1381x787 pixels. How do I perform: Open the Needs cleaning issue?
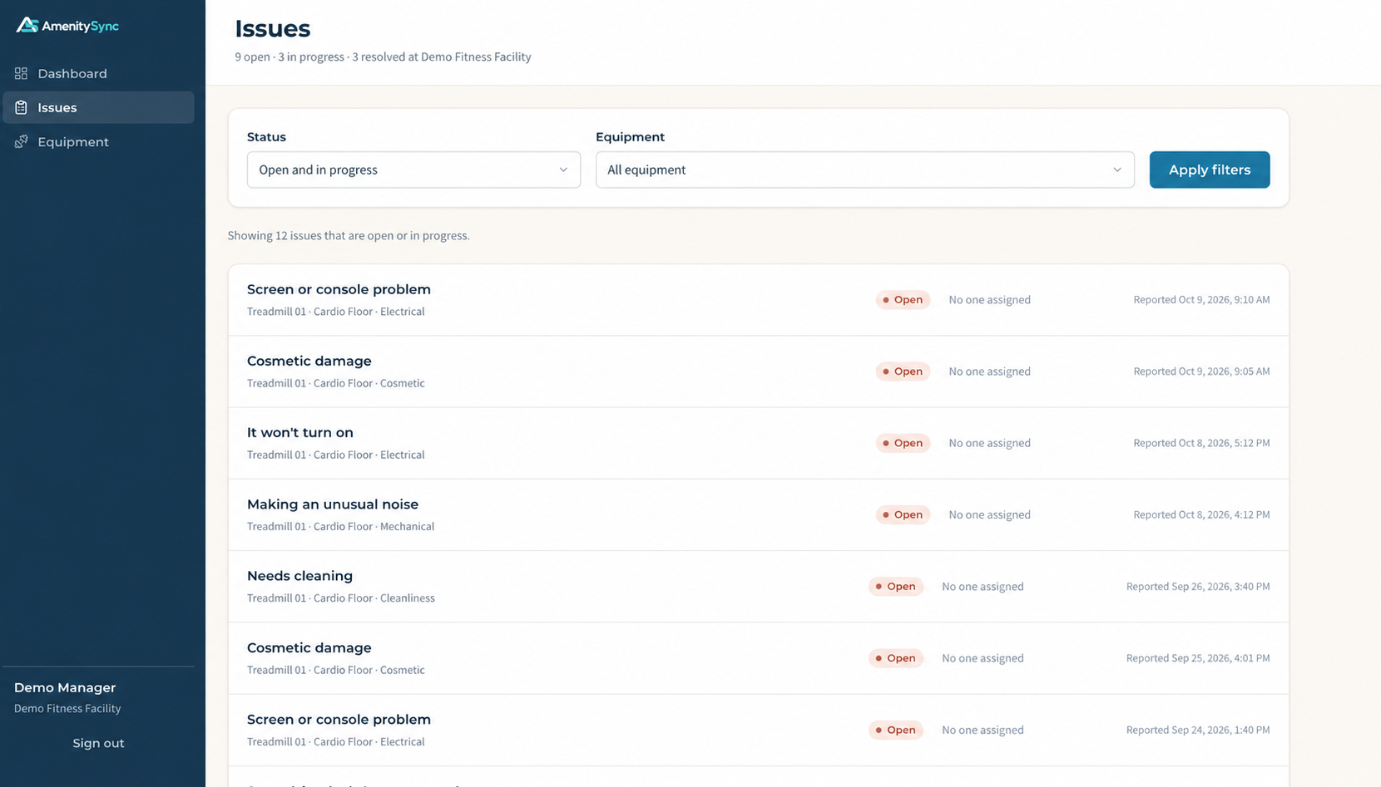tap(759, 587)
